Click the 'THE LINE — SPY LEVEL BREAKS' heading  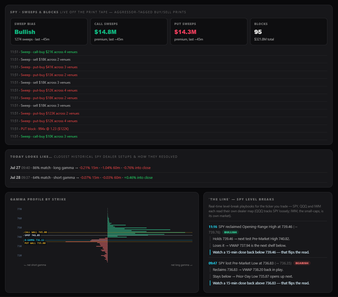(241, 199)
